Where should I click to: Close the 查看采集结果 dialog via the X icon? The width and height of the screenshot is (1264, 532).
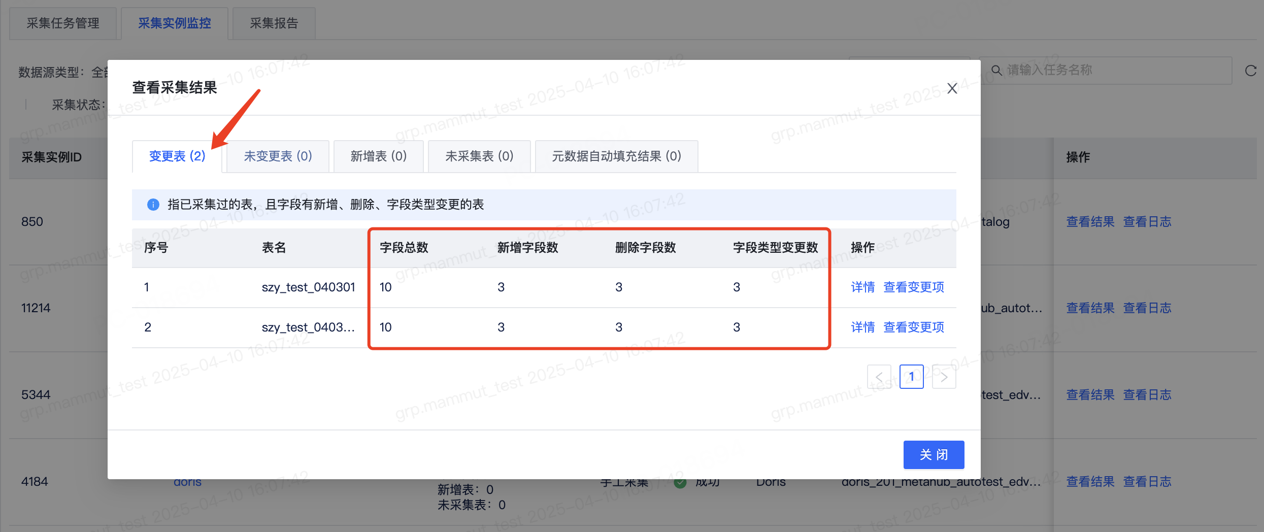click(x=952, y=88)
